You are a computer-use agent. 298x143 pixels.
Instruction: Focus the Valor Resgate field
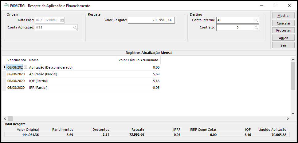tap(151, 20)
